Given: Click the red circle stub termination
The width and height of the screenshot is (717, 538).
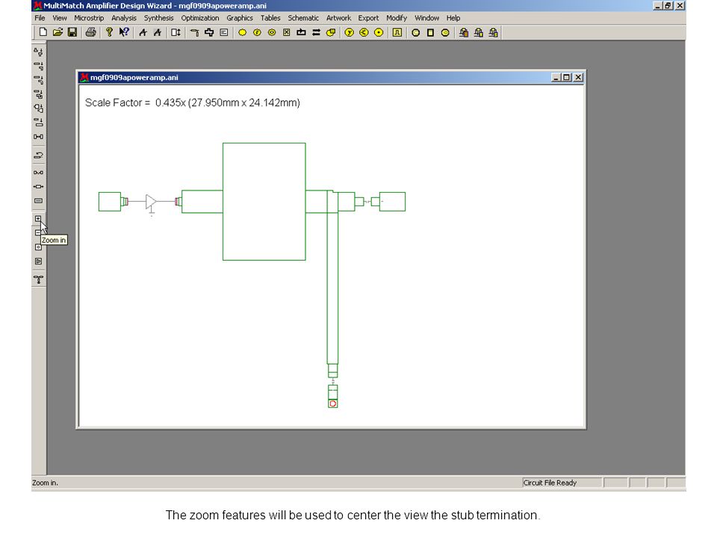Looking at the screenshot, I should click(x=333, y=403).
